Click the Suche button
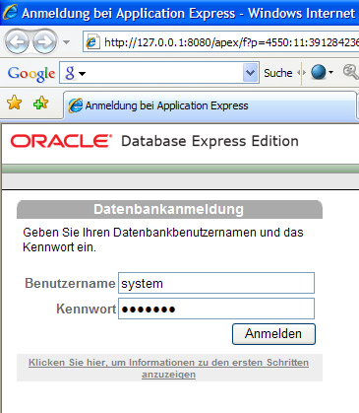The image size is (359, 413). pos(278,73)
